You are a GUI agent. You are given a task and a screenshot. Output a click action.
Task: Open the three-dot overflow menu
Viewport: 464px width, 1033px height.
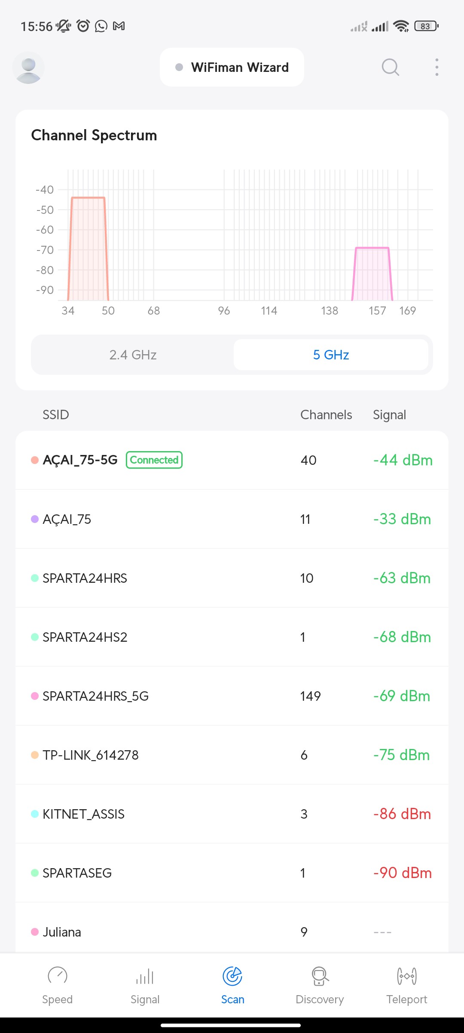437,67
